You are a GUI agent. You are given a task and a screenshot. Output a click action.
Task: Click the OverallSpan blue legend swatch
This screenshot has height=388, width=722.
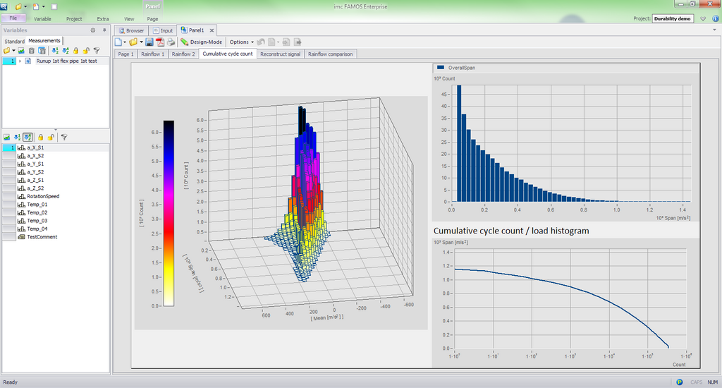[x=441, y=68]
